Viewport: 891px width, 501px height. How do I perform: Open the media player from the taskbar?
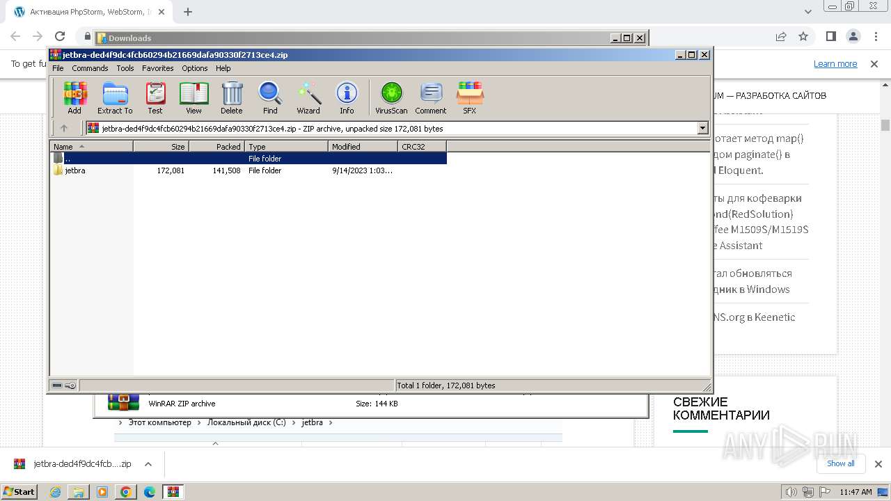point(102,492)
